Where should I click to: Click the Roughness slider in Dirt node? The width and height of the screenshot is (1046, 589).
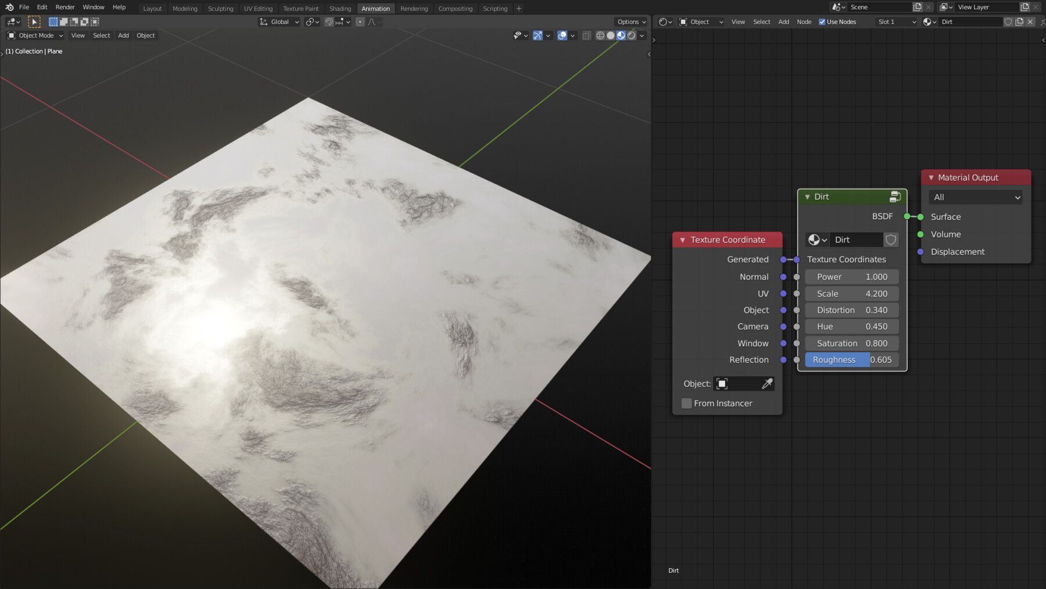point(852,360)
